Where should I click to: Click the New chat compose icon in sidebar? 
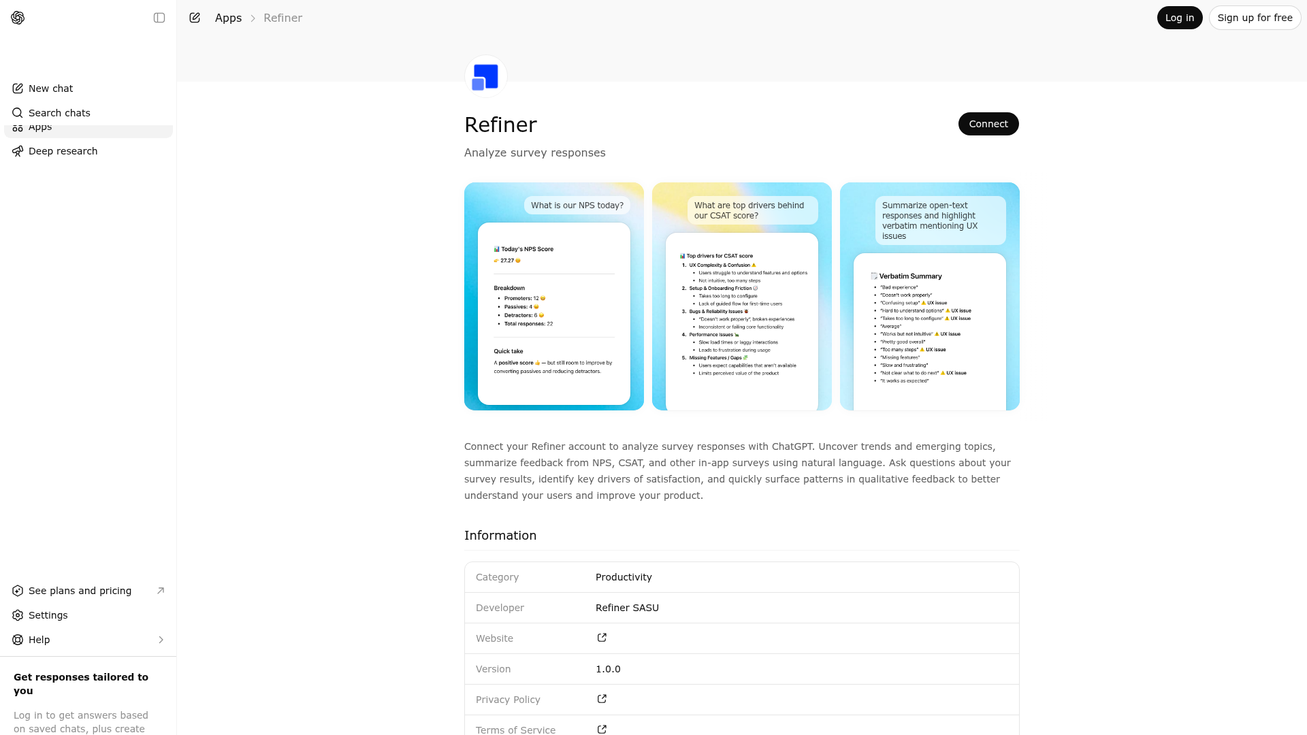tap(18, 88)
